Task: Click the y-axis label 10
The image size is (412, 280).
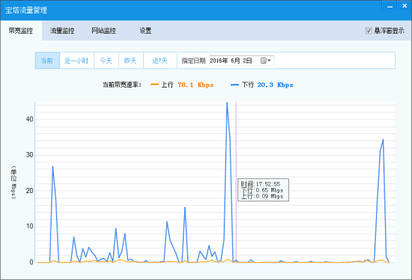Action: tap(29, 226)
